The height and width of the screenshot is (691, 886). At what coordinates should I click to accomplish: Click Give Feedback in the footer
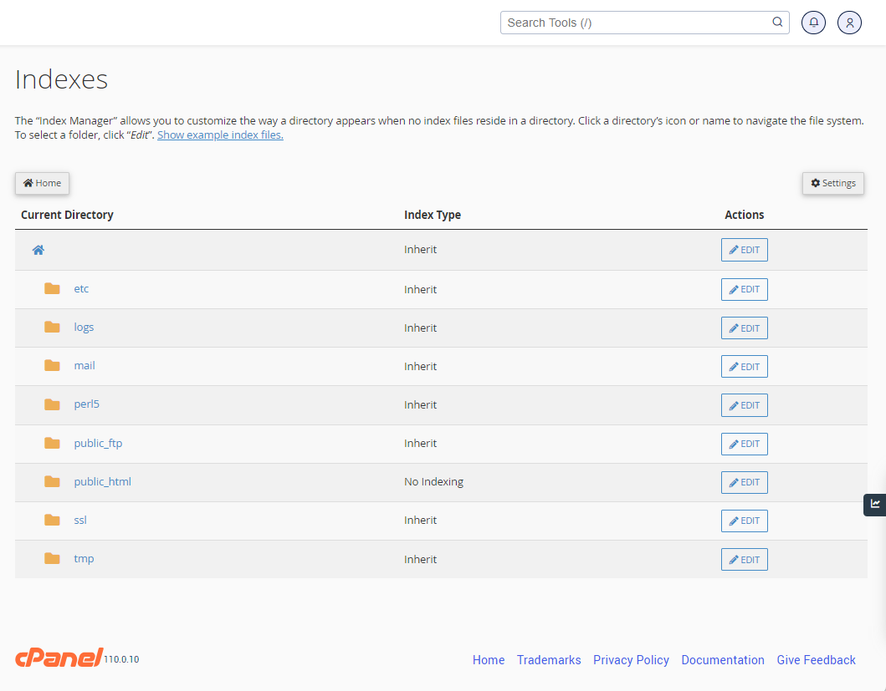(x=816, y=660)
